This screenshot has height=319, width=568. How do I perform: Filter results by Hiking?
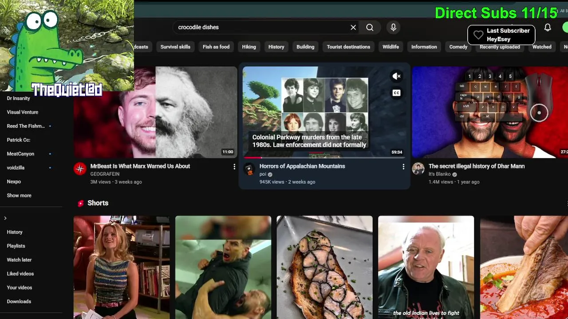(249, 47)
